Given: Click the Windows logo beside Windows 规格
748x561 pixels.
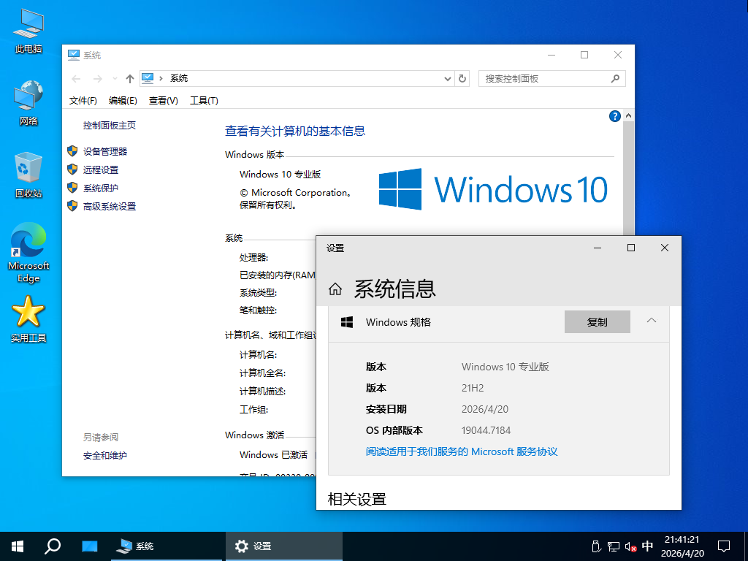Looking at the screenshot, I should (x=347, y=322).
